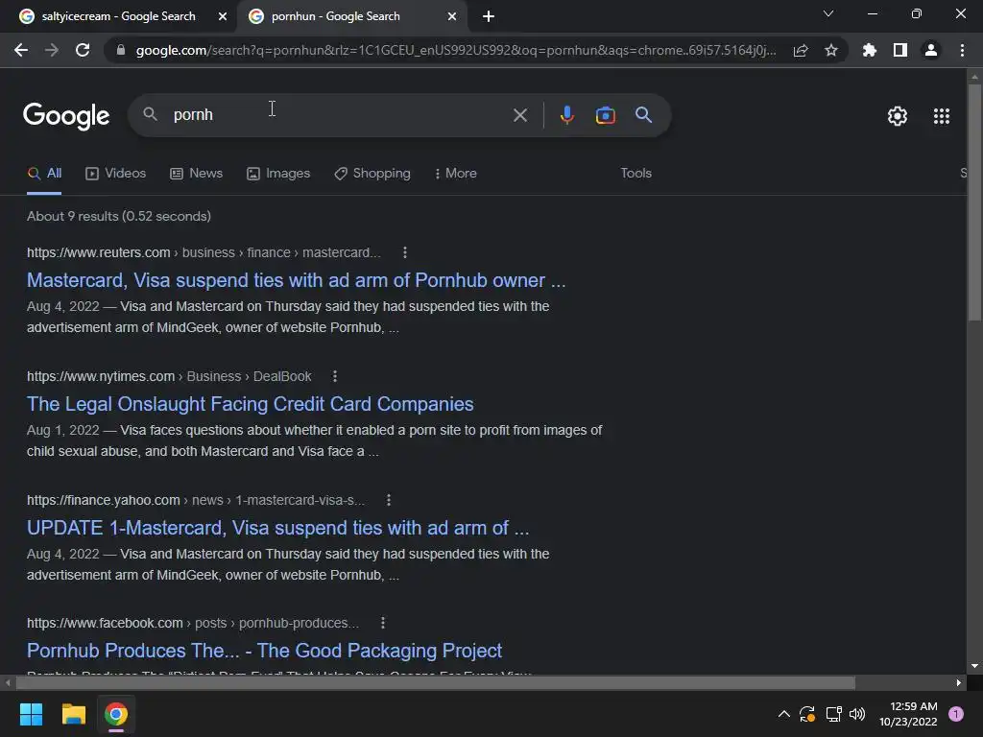
Task: Open the Chrome side panel
Action: 900,50
